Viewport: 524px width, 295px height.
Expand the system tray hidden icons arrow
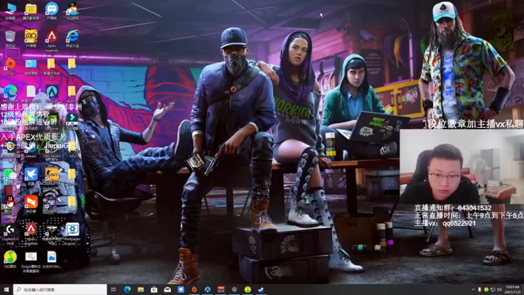pyautogui.click(x=473, y=290)
